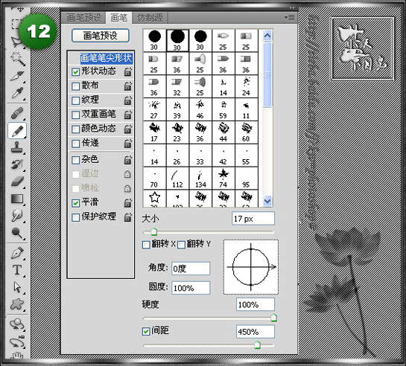Screen dimensions: 406x366
Task: Pick the brush tip labeled 112
Action: [x=177, y=179]
